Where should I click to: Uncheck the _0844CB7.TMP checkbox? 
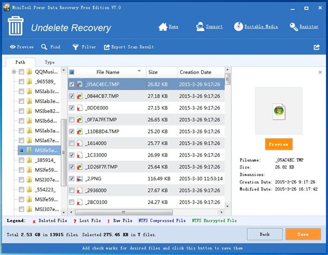tap(72, 96)
